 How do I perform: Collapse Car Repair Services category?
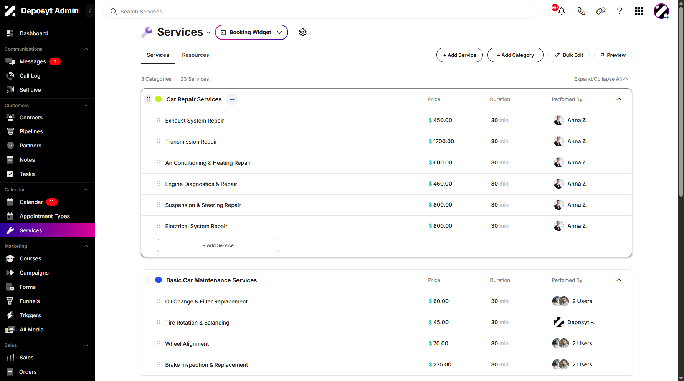(x=619, y=99)
